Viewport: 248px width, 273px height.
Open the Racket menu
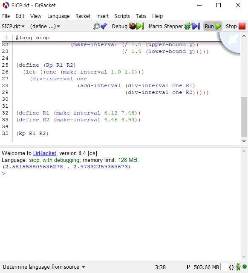(83, 16)
